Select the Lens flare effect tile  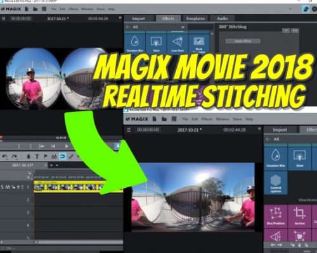(x=178, y=43)
